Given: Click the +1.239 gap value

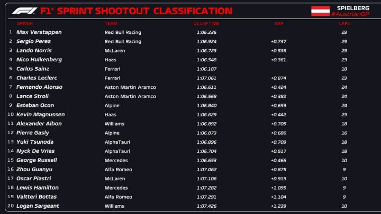Looking at the screenshot, I should pos(278,206).
